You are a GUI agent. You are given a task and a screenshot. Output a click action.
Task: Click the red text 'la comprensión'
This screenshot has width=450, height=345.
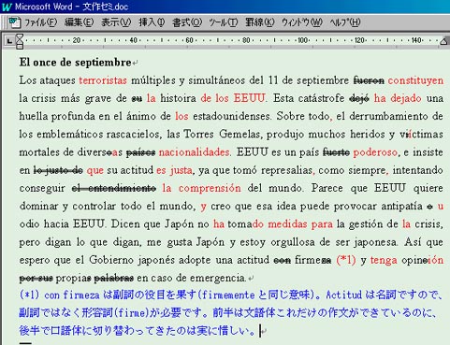(201, 188)
